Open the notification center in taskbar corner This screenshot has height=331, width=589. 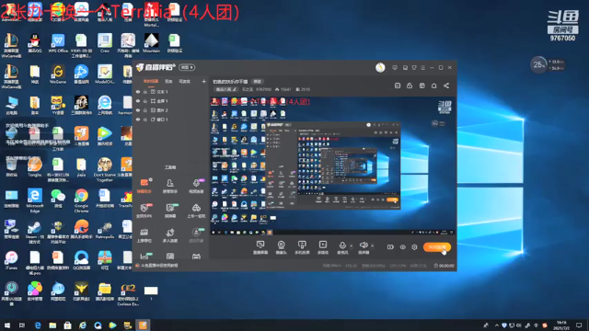(579, 325)
